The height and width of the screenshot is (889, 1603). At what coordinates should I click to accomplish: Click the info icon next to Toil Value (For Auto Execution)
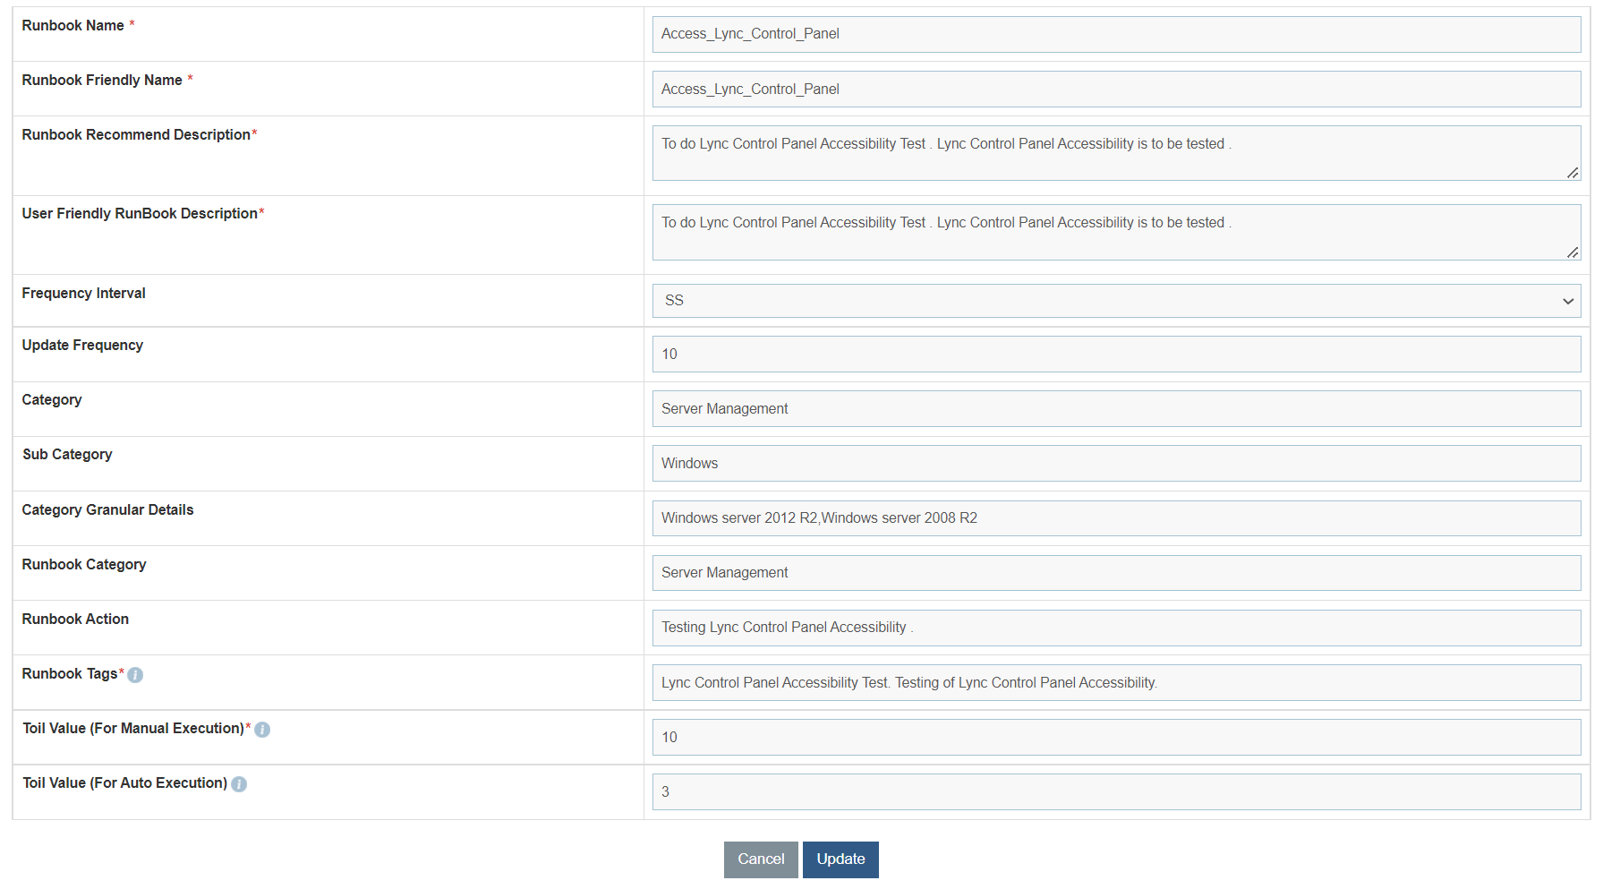[x=238, y=783]
